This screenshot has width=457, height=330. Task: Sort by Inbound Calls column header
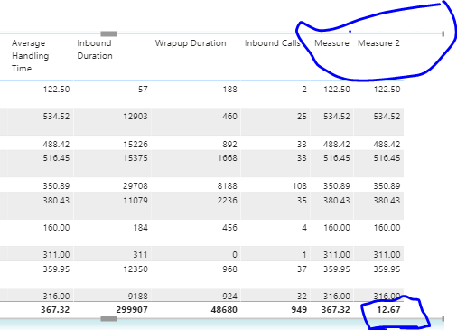tap(273, 43)
